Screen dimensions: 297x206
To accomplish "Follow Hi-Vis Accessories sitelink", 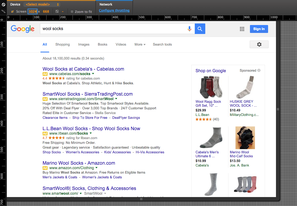I will 150,152.
